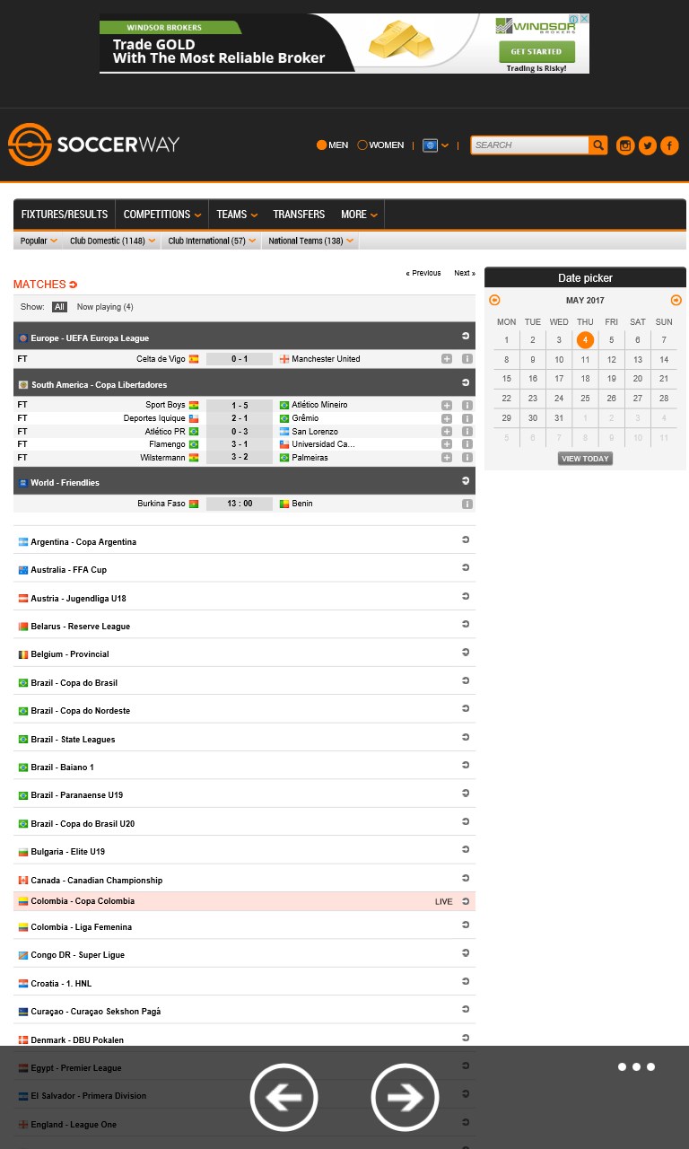Open Congo DR - Super Ligue competition
This screenshot has height=1149, width=689.
[x=78, y=955]
